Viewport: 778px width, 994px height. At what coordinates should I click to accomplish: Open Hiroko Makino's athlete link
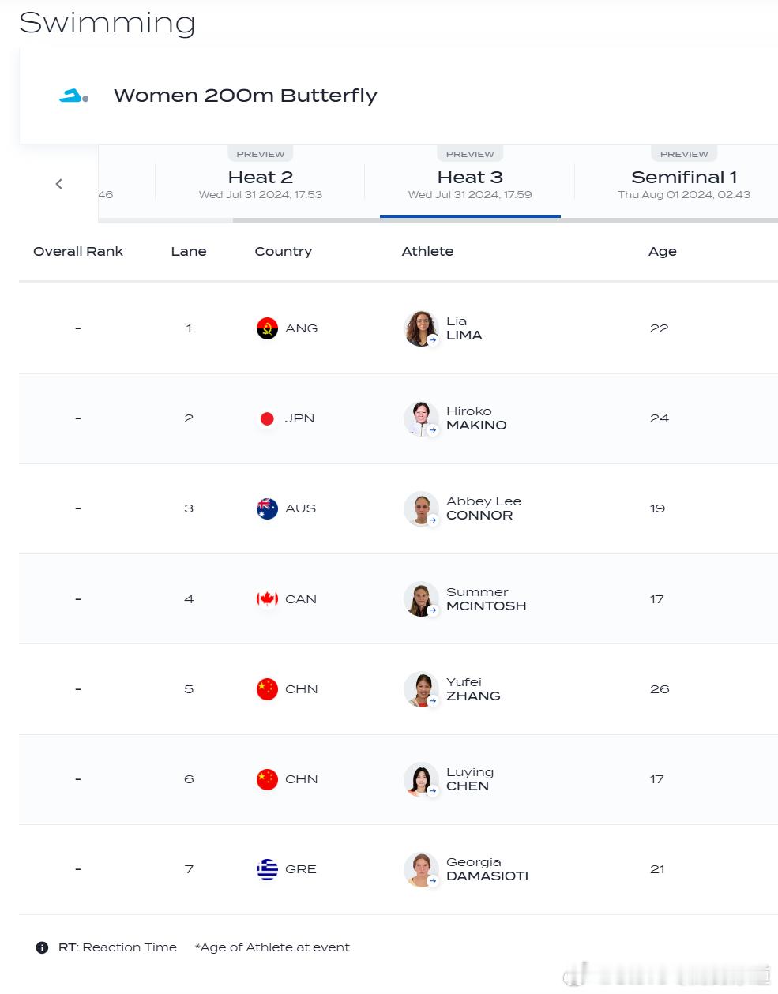click(476, 418)
